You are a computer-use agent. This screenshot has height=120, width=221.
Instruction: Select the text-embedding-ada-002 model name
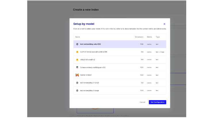pos(90,44)
